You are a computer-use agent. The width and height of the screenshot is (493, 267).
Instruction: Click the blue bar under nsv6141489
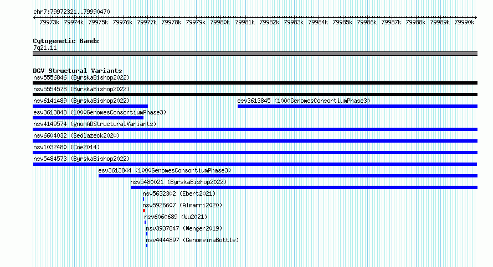coord(90,106)
